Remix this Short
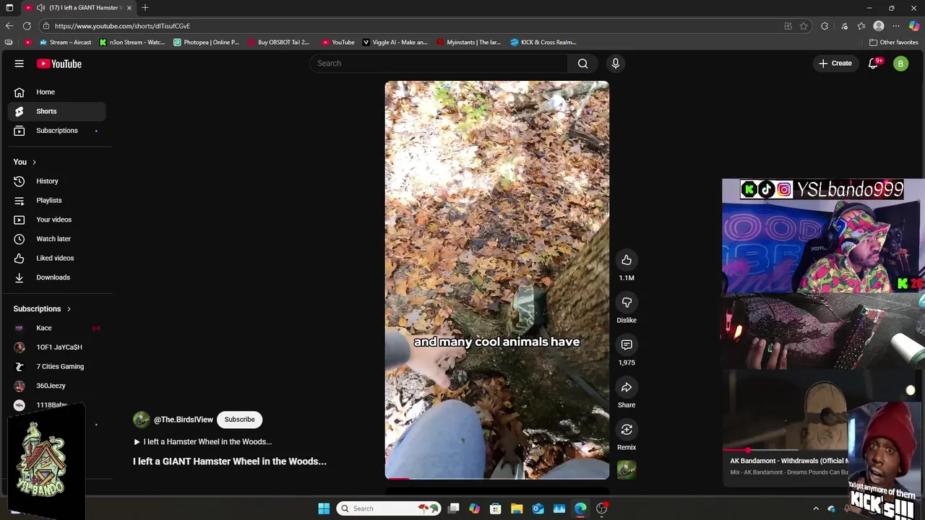 (x=627, y=430)
